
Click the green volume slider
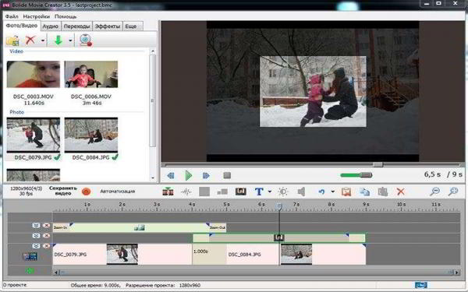point(356,175)
